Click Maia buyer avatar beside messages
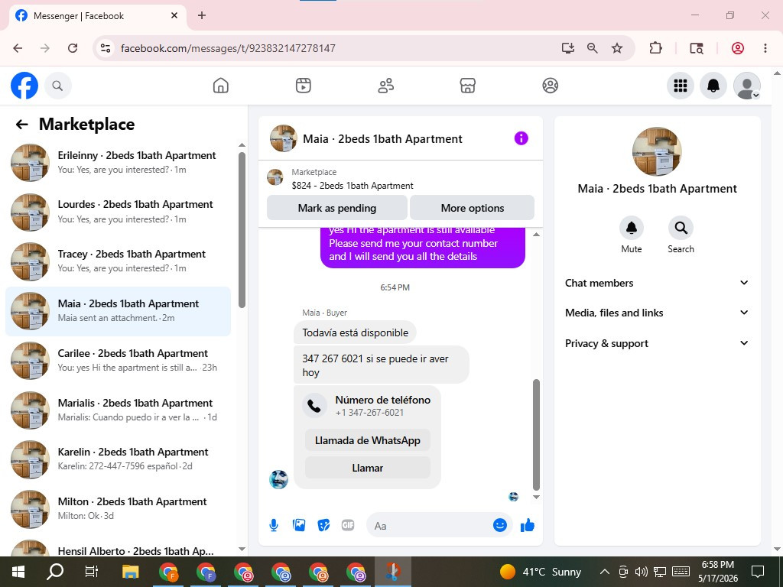Image resolution: width=783 pixels, height=587 pixels. [278, 480]
